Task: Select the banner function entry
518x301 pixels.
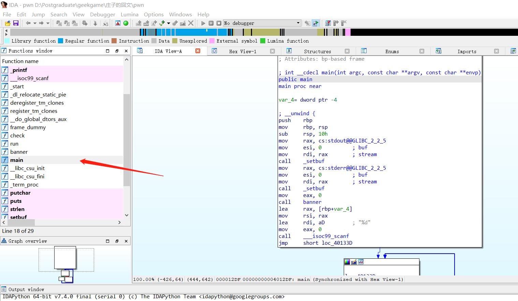Action: pyautogui.click(x=62, y=152)
